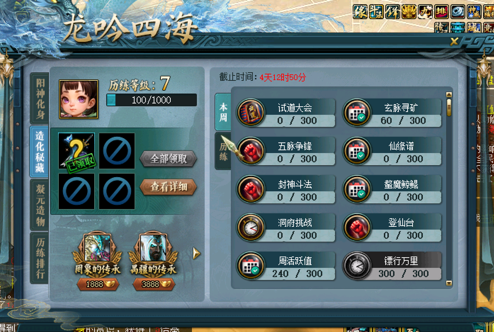Image resolution: width=494 pixels, height=332 pixels.
Task: Select the 禺疆的传承 inheritance portrait
Action: point(153,248)
